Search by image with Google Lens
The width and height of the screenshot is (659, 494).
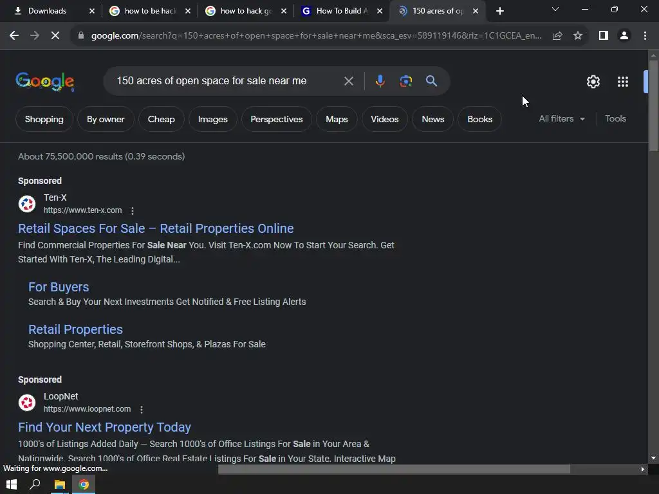click(405, 81)
